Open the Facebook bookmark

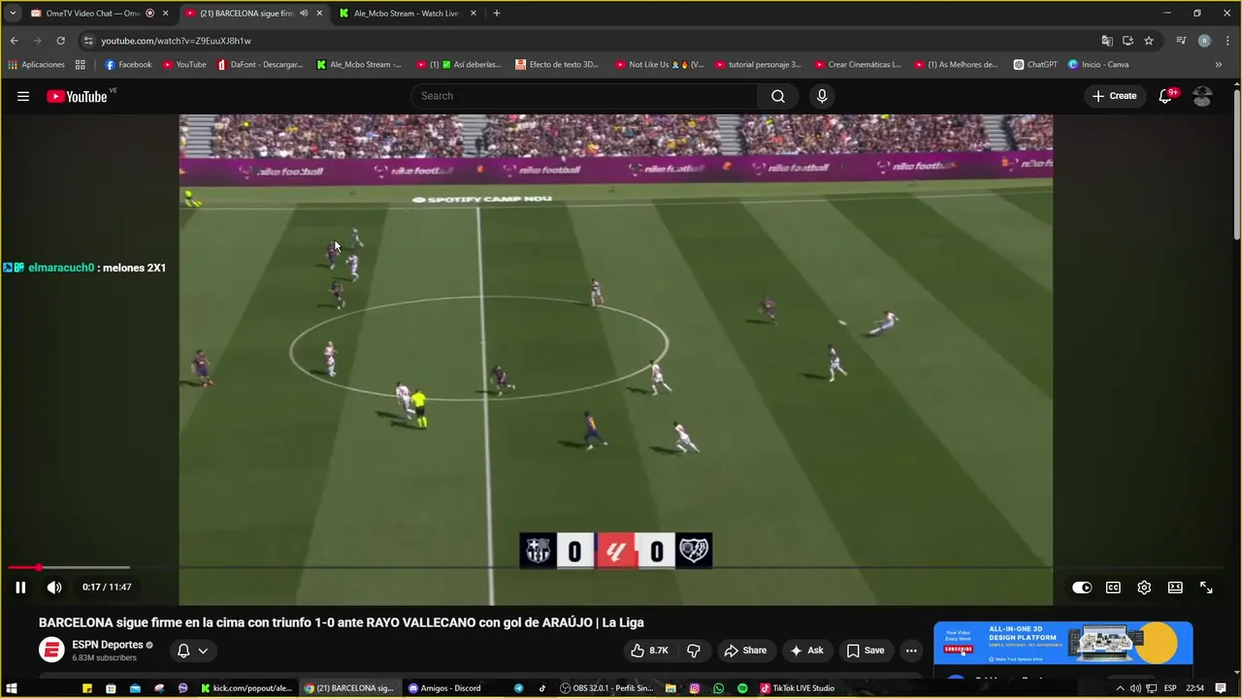(128, 65)
